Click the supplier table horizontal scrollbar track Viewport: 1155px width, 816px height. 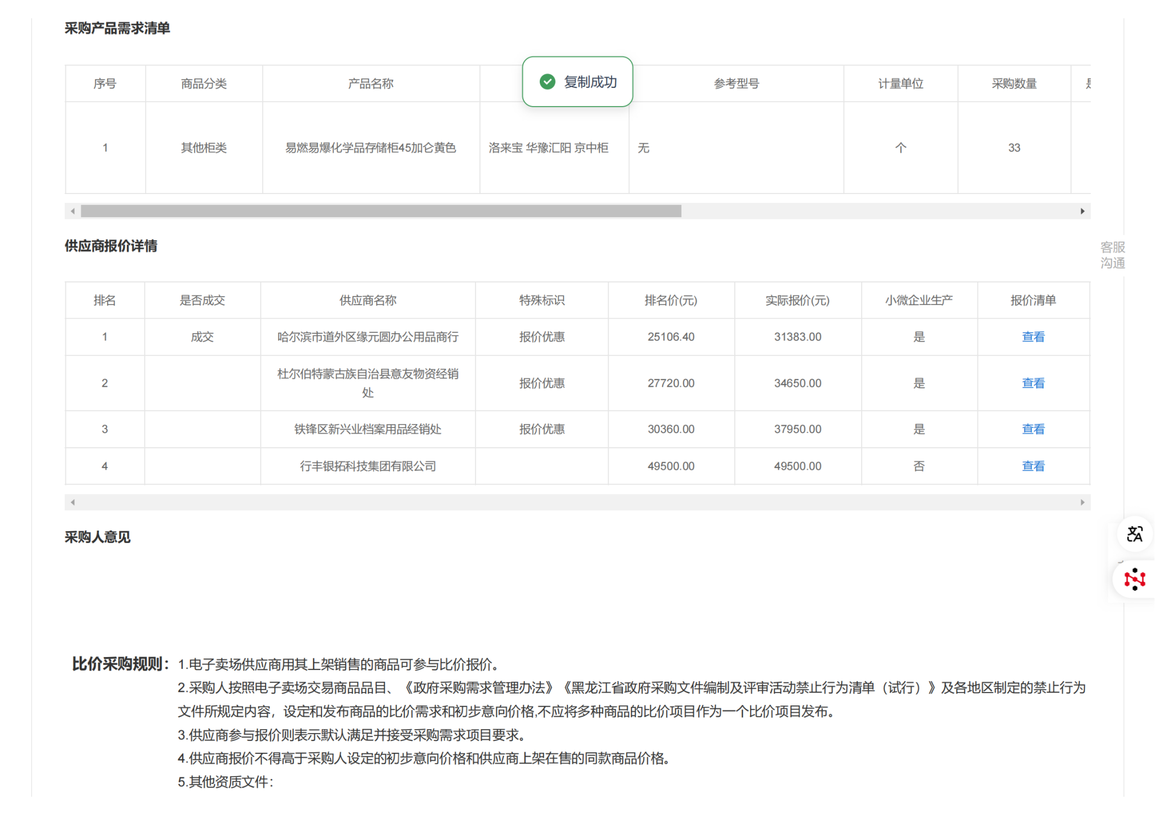[577, 502]
